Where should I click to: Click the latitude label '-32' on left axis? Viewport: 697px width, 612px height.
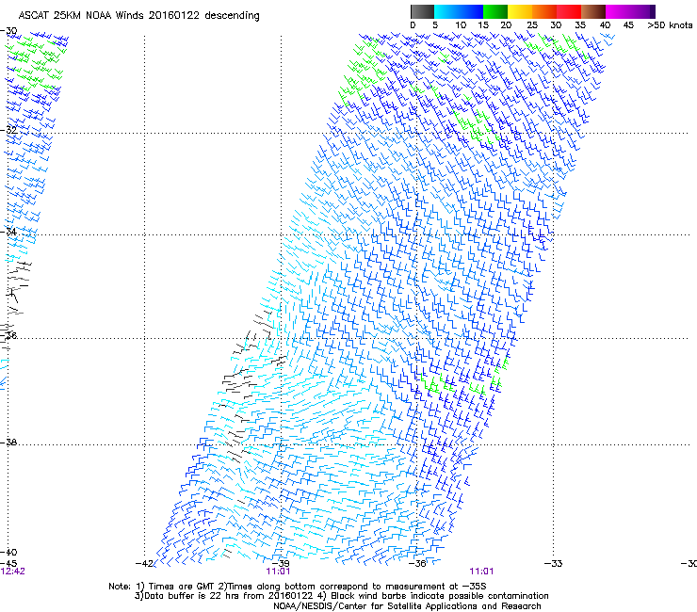(8, 130)
